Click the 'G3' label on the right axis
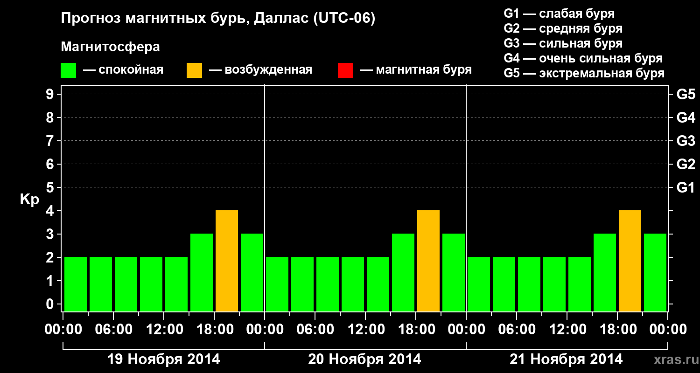 686,141
